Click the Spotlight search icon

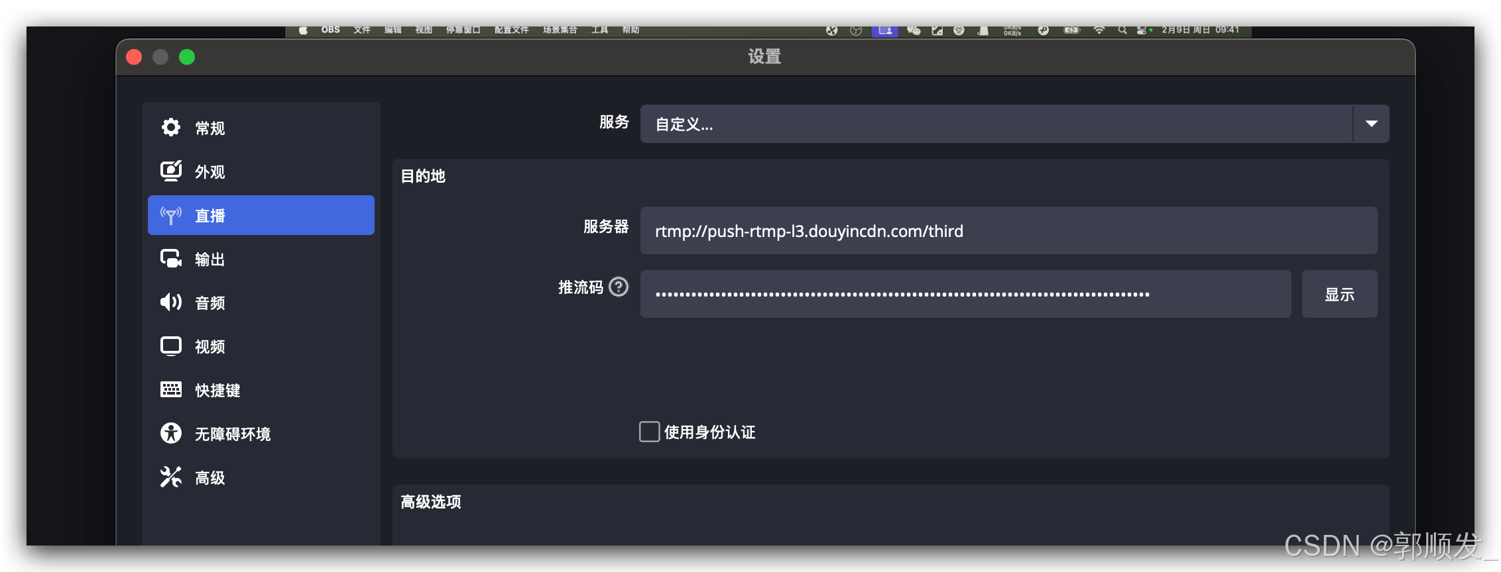pos(1122,30)
